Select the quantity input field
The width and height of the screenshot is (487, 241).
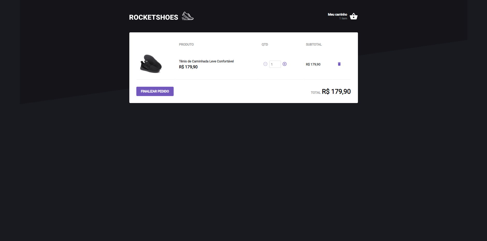(275, 64)
